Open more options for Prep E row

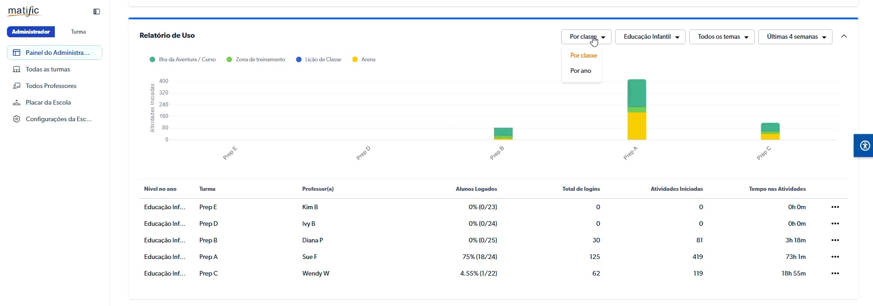tap(835, 207)
